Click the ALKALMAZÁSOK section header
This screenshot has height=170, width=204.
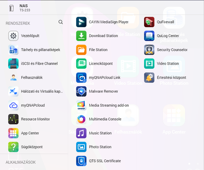pyautogui.click(x=21, y=162)
